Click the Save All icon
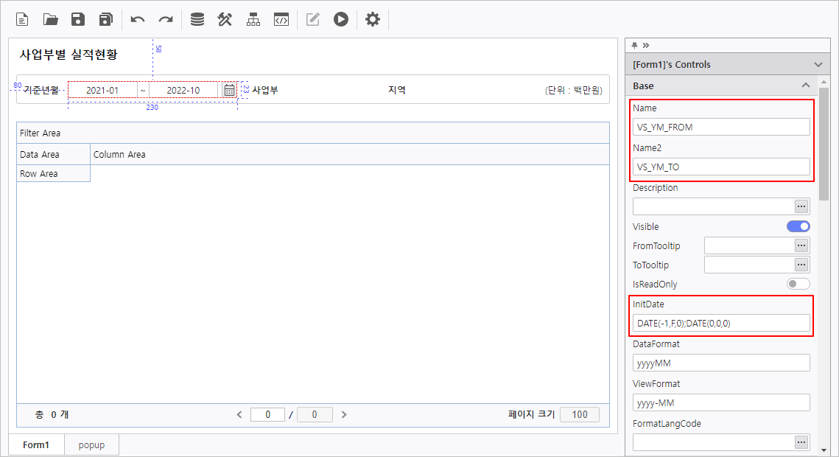 point(106,20)
